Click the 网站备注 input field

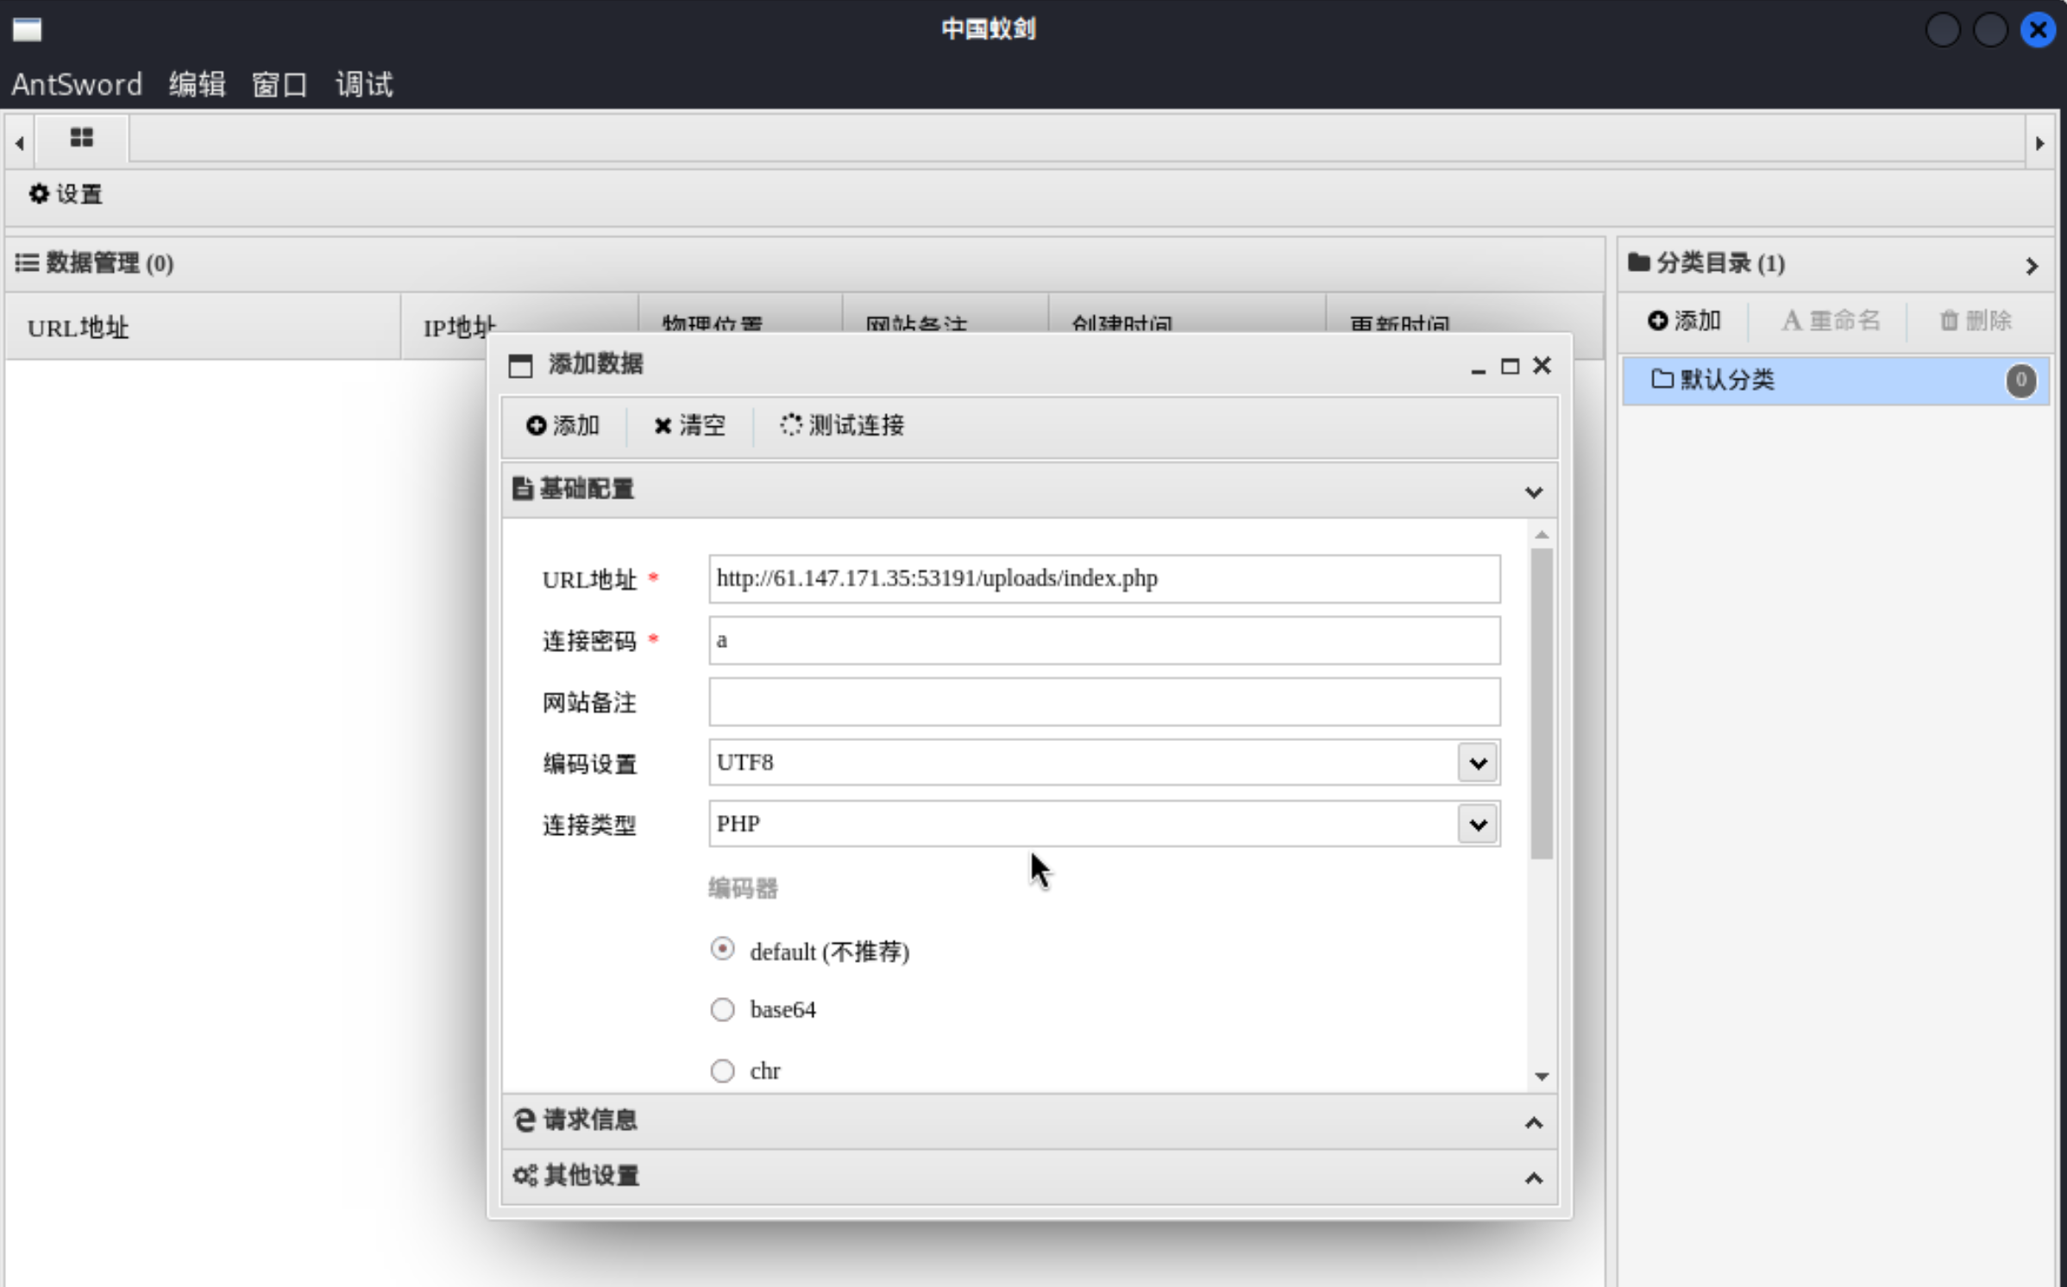click(1104, 701)
